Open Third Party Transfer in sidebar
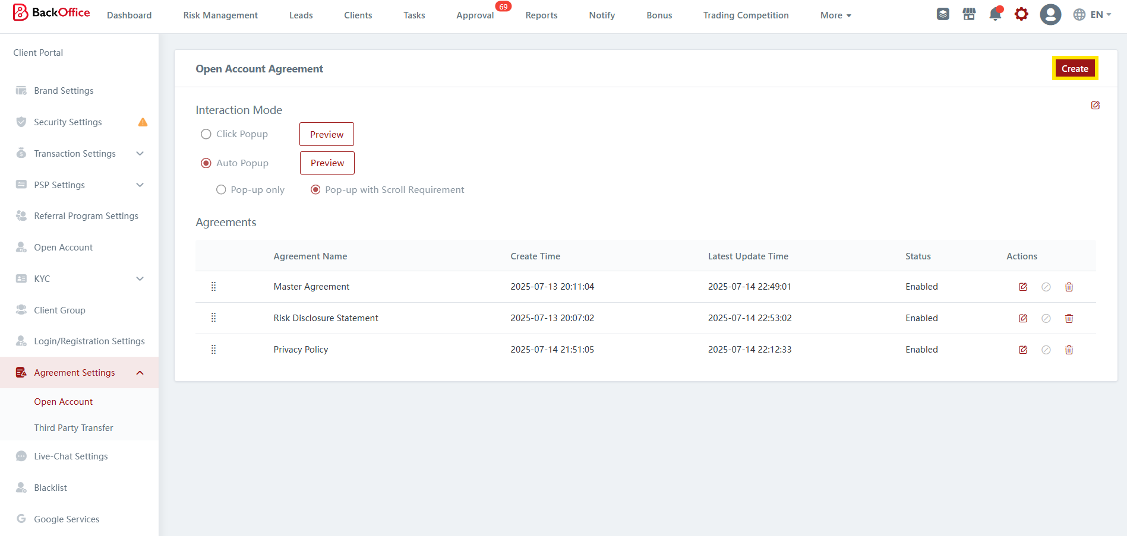The width and height of the screenshot is (1127, 536). point(74,428)
